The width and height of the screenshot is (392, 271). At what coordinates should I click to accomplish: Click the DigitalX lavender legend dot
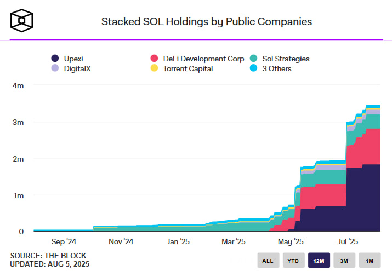[54, 68]
